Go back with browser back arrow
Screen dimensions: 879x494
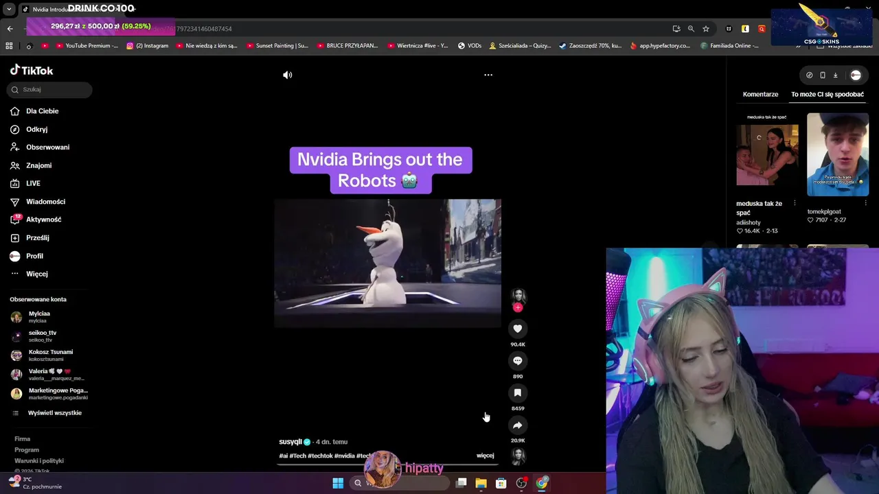click(10, 29)
